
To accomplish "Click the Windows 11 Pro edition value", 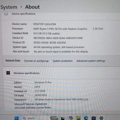I will tap(43, 82).
